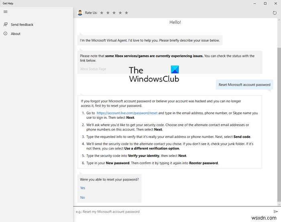The image size is (281, 222).
Task: Open the hamburger navigation menu
Action: [x=6, y=12]
